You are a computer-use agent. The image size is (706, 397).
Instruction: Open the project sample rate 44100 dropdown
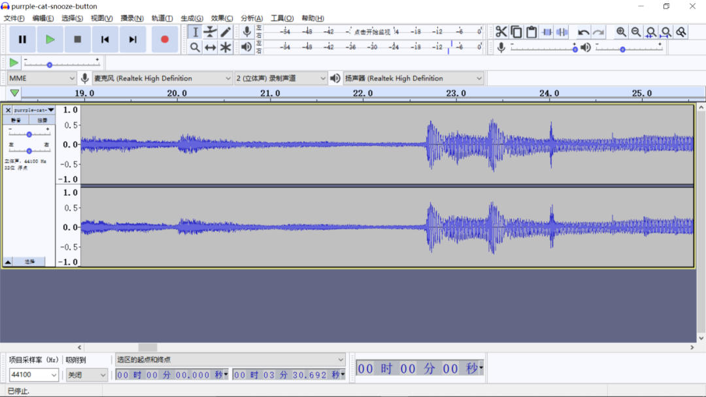34,375
